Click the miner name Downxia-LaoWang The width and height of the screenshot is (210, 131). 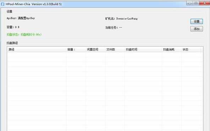click(127, 19)
